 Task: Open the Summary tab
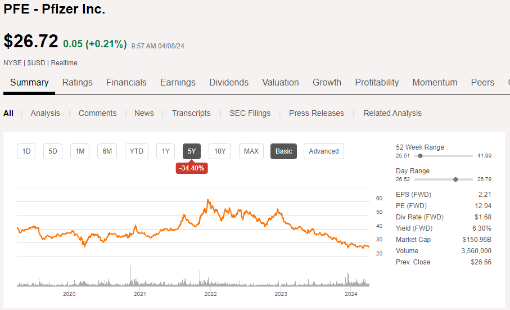point(29,83)
